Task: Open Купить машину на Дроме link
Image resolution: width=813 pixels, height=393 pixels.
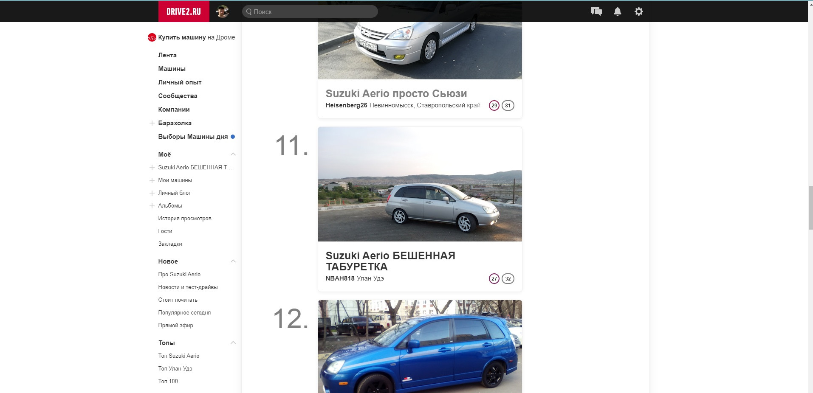Action: [196, 37]
